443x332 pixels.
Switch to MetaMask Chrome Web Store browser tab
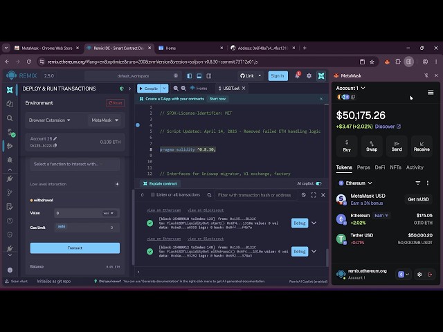pos(47,48)
